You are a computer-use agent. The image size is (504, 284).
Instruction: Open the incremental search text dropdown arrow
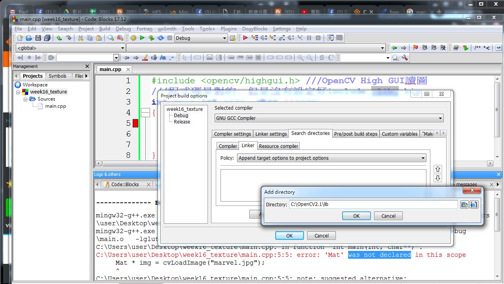pos(116,58)
